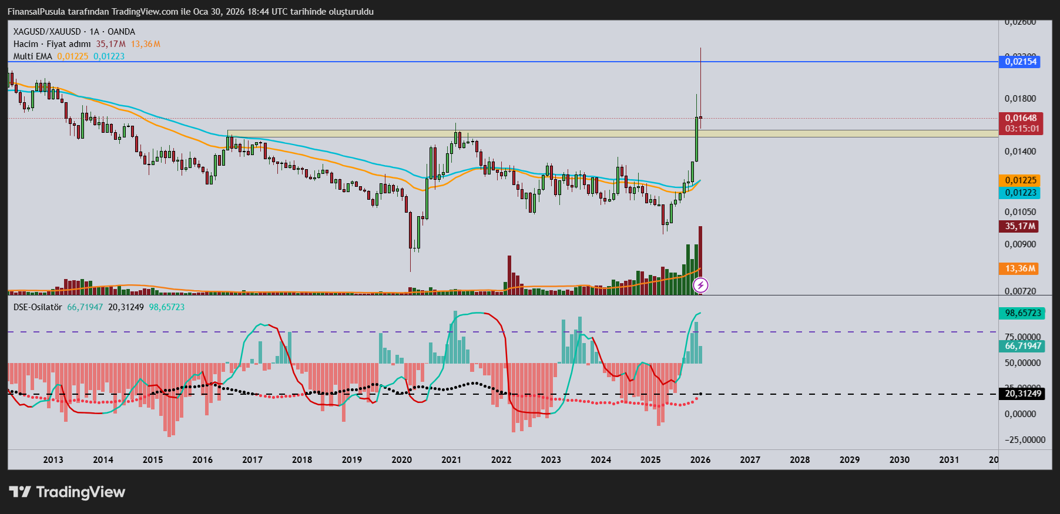Click the orange 0,01225 price axis label
The width and height of the screenshot is (1060, 514).
pyautogui.click(x=1019, y=180)
